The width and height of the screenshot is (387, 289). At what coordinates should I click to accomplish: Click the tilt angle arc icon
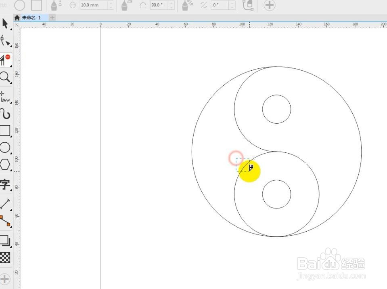coord(143,5)
